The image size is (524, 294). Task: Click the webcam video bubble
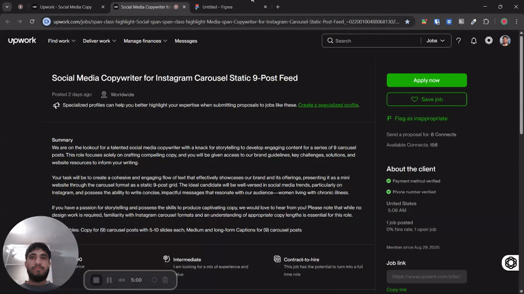coord(40,253)
